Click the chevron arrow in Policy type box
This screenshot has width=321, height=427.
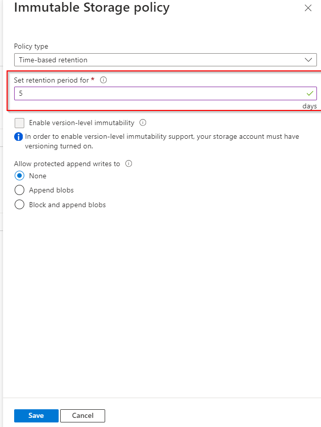click(309, 60)
